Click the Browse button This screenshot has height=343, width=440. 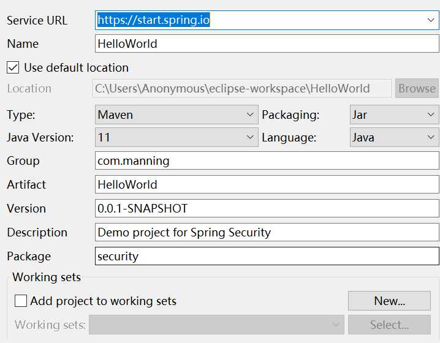tap(417, 88)
